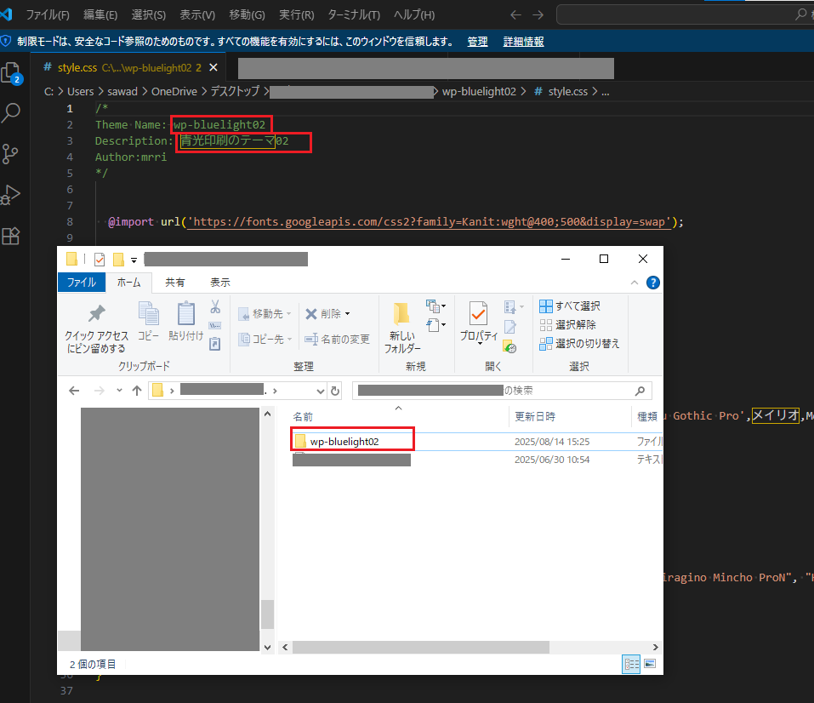Click the 貼り付け clipboard icon in the ribbon
This screenshot has width=814, height=703.
click(186, 314)
